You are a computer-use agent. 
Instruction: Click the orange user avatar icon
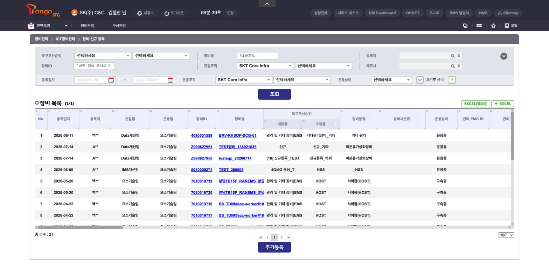(74, 13)
